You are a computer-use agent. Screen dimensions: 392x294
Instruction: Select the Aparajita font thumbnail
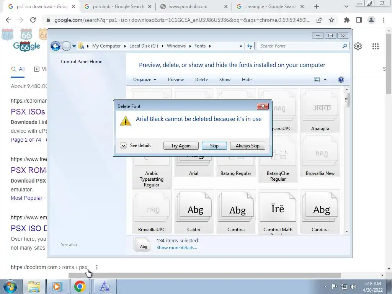320,110
